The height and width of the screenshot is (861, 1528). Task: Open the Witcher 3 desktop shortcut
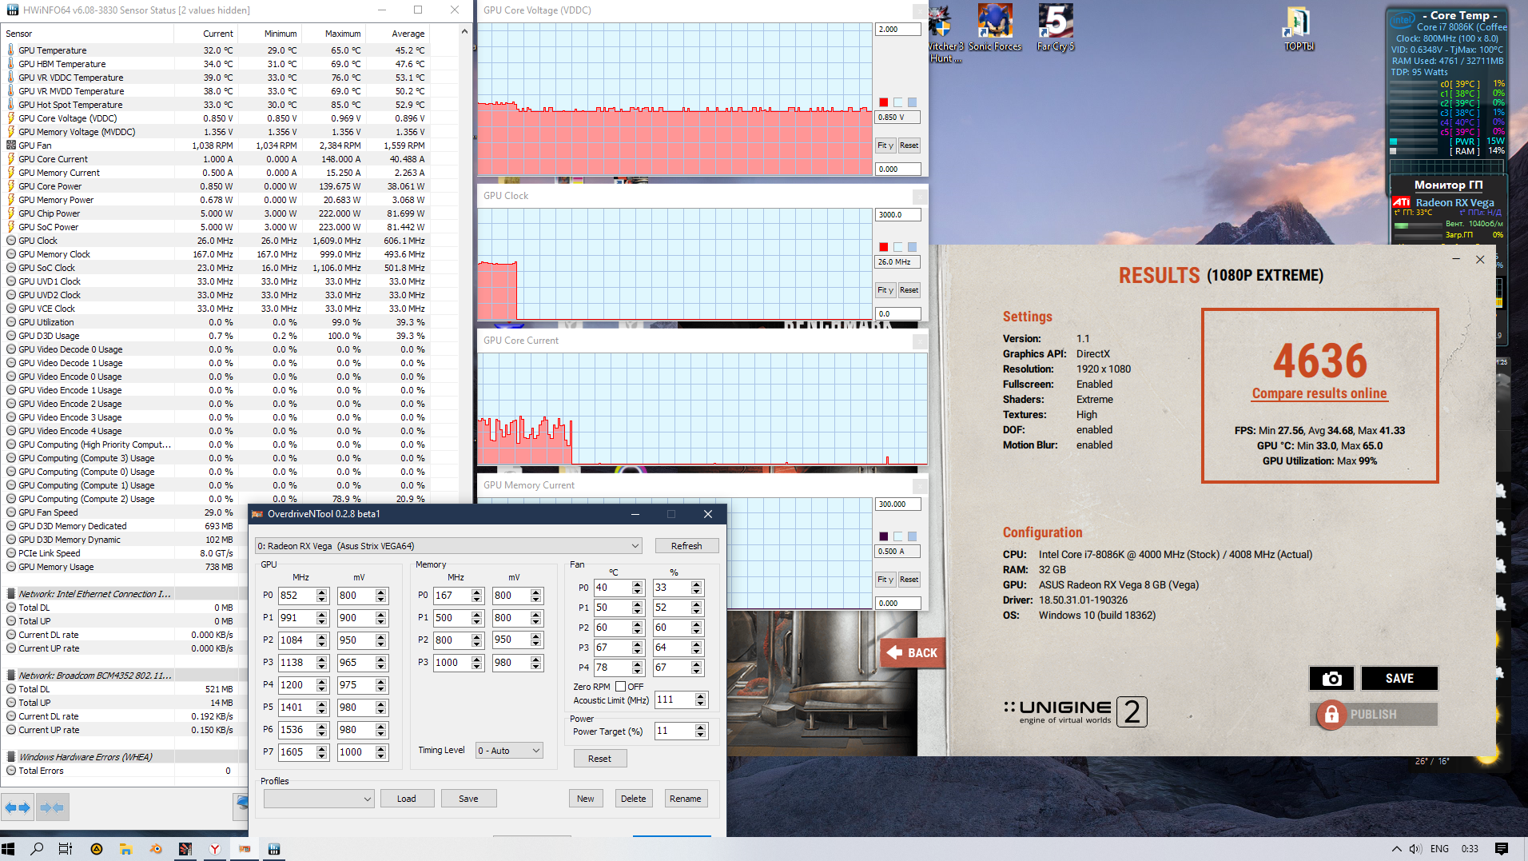click(x=945, y=34)
